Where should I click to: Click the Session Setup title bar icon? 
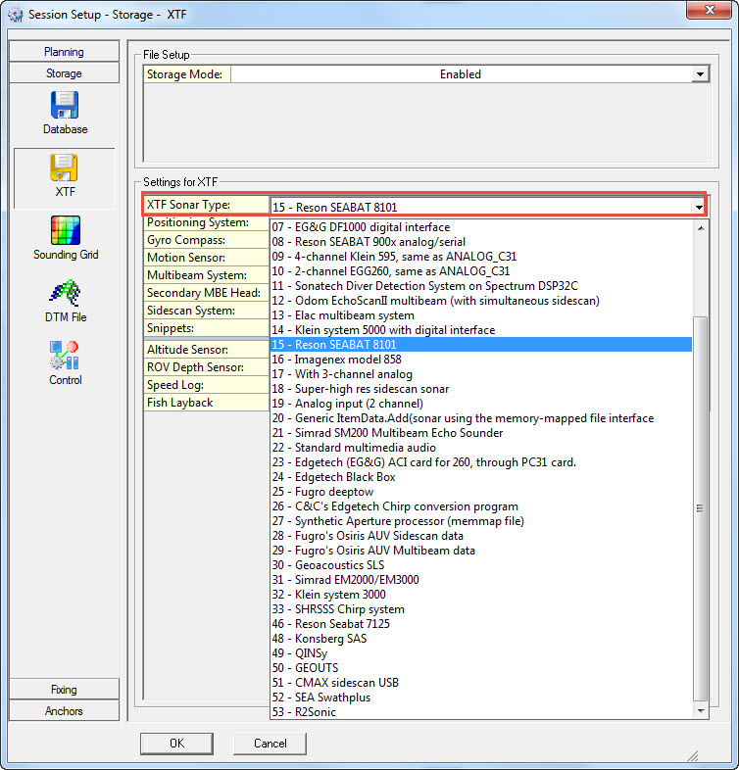coord(15,14)
